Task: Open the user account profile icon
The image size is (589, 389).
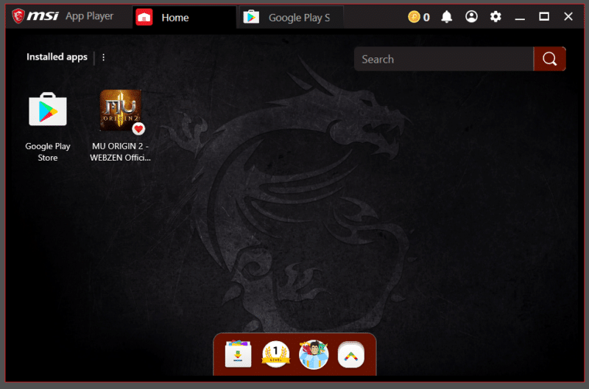Action: pos(471,17)
